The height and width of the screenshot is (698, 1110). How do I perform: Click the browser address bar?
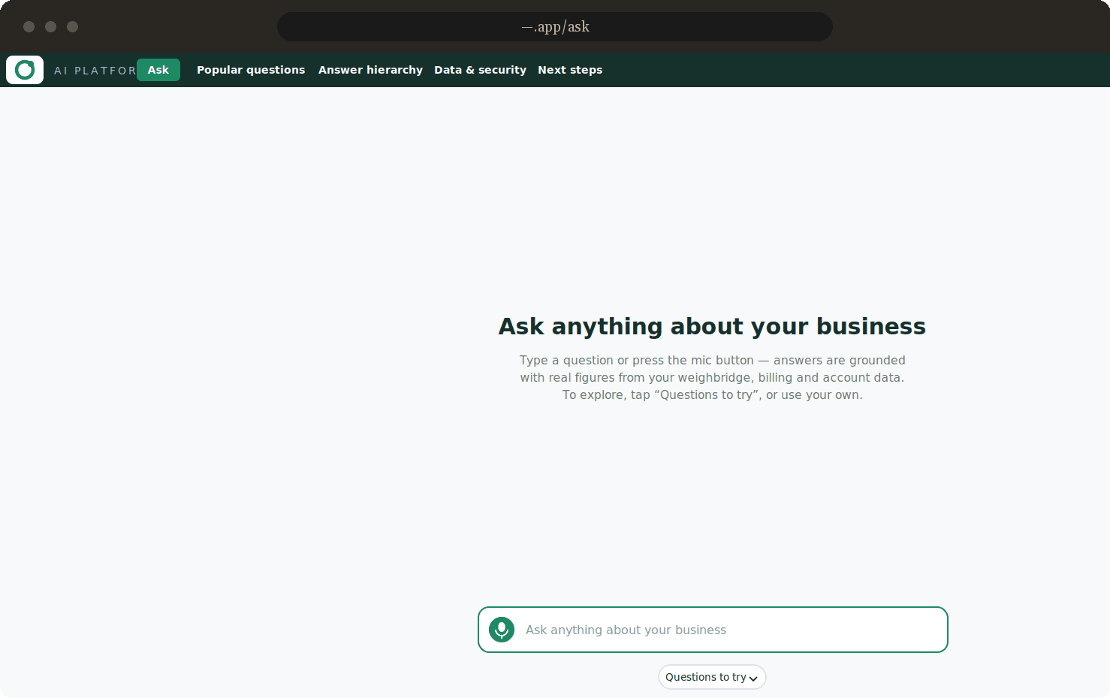[x=555, y=27]
